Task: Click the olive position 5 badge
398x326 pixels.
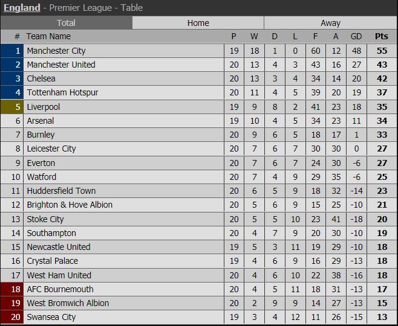Action: click(12, 107)
